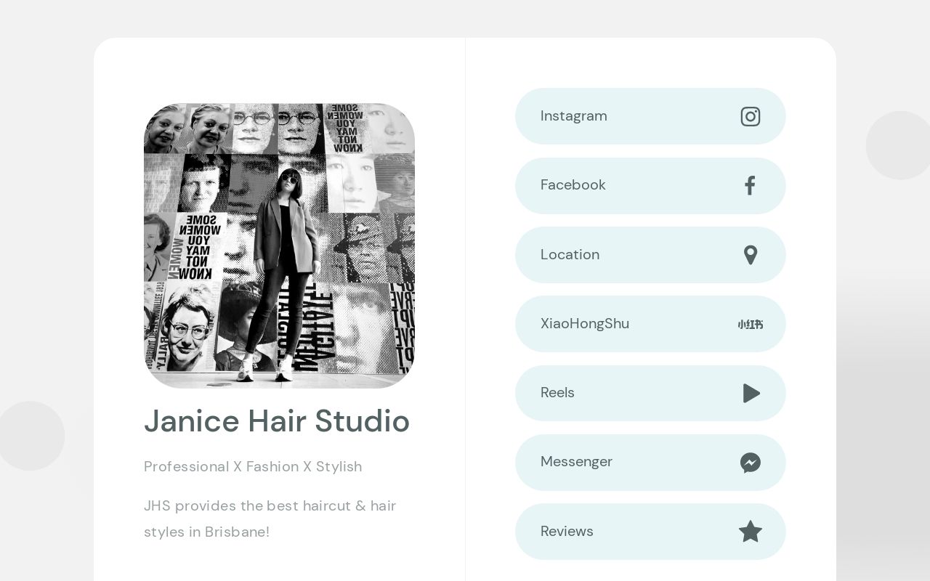930x581 pixels.
Task: Open the Facebook link label
Action: coord(573,185)
